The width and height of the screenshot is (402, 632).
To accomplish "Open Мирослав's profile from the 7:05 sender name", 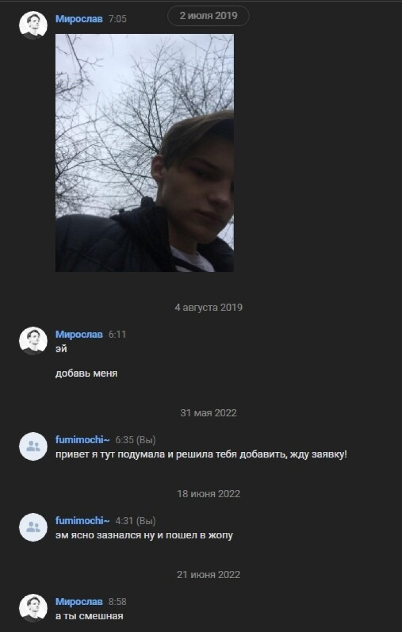I will point(79,19).
